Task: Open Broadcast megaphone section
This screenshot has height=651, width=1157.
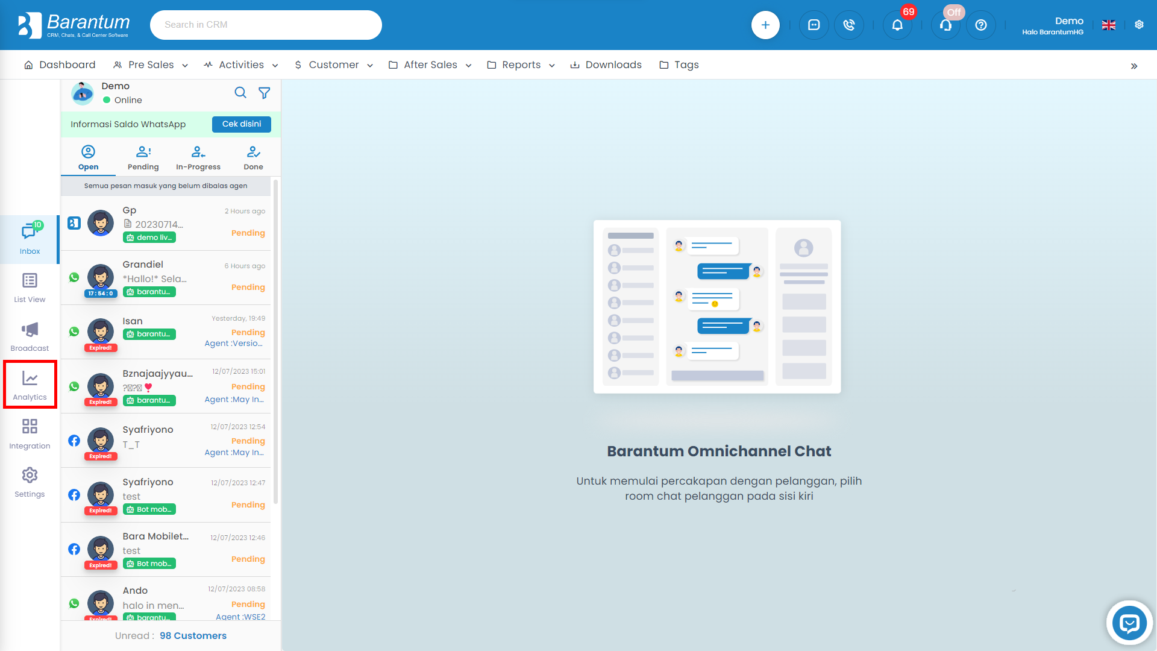Action: [x=30, y=336]
